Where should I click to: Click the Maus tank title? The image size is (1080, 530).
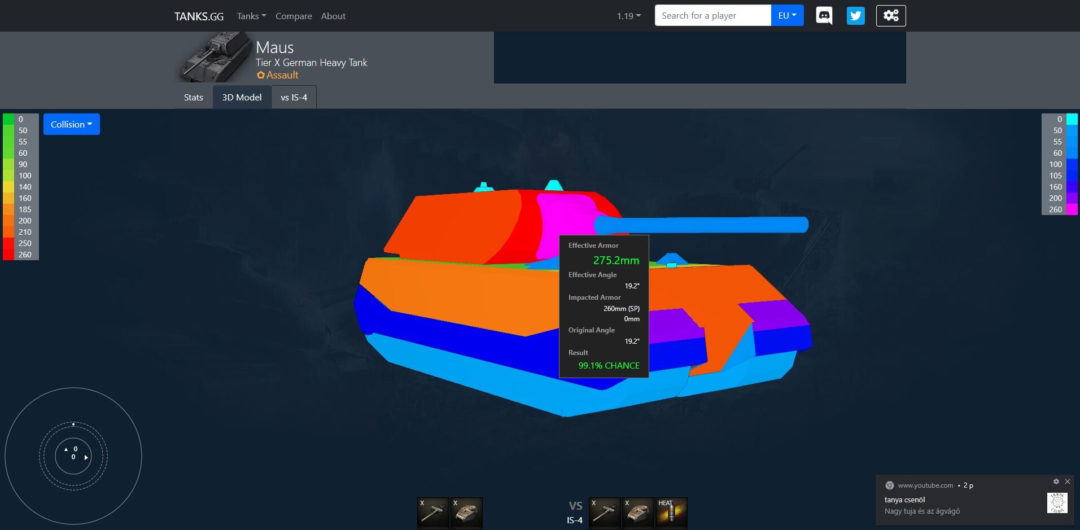coord(275,47)
